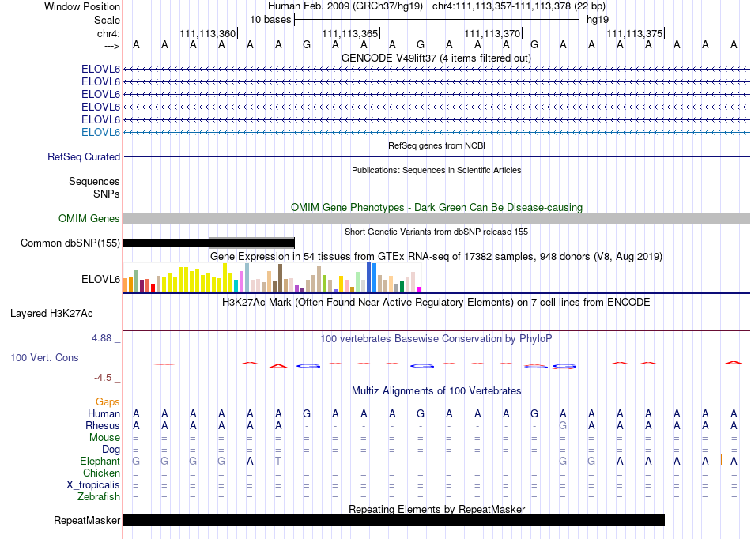The height and width of the screenshot is (539, 751).
Task: Click the RefSeq Curated track label
Action: point(84,156)
